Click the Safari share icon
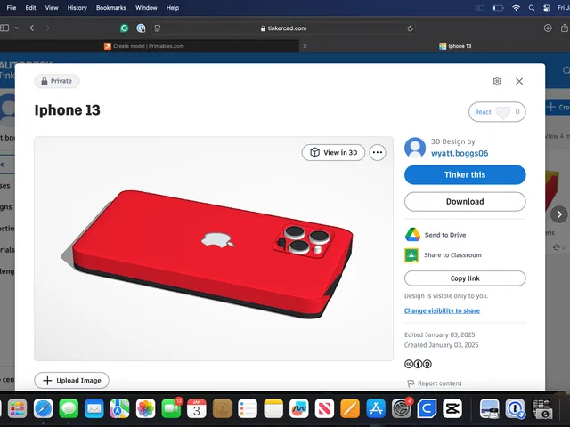570x427 pixels. click(565, 28)
